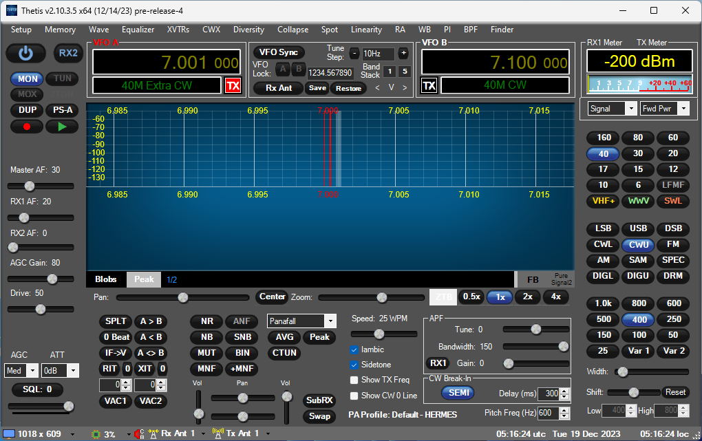
Task: Open the Signal meter type dropdown
Action: [x=631, y=109]
